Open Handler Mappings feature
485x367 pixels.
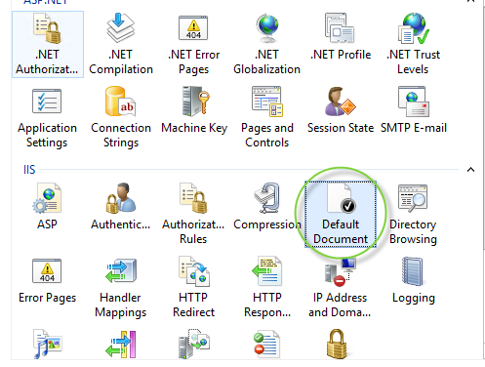pos(121,288)
